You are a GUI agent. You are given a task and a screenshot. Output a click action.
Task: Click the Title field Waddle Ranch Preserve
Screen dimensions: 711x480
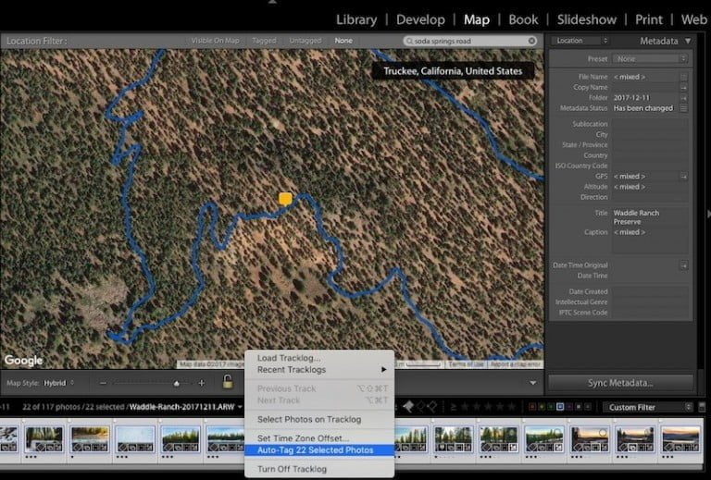click(x=650, y=217)
